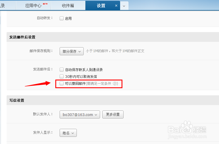Click the 发件人显示 label
Viewport: 219px width, 144px height.
(x=43, y=133)
